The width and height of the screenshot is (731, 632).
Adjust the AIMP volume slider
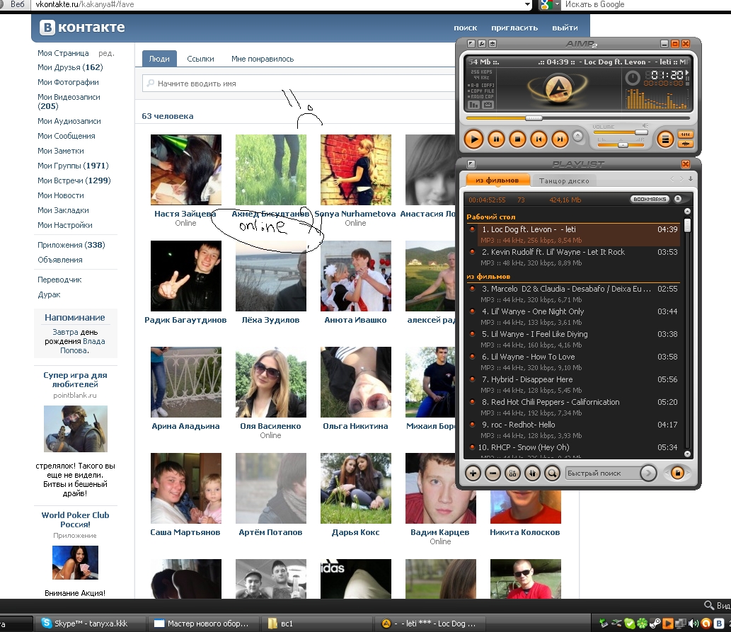point(620,132)
